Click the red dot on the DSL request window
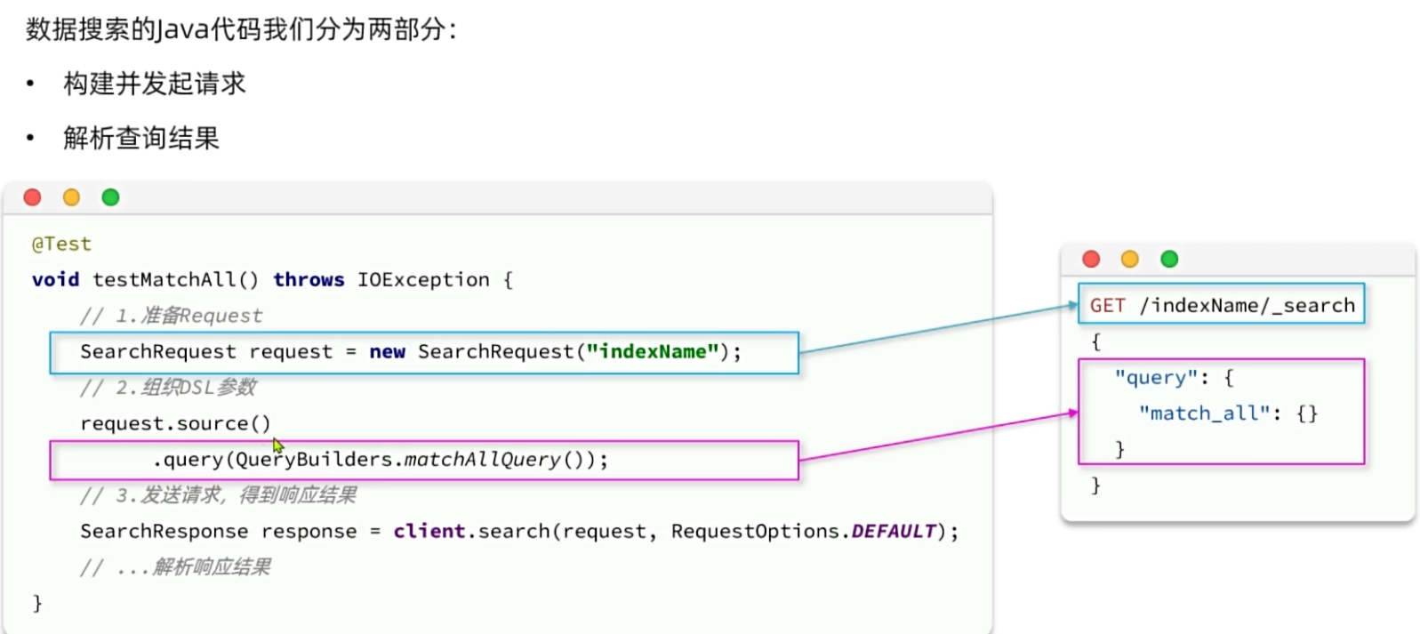The height and width of the screenshot is (634, 1420). pyautogui.click(x=1091, y=259)
